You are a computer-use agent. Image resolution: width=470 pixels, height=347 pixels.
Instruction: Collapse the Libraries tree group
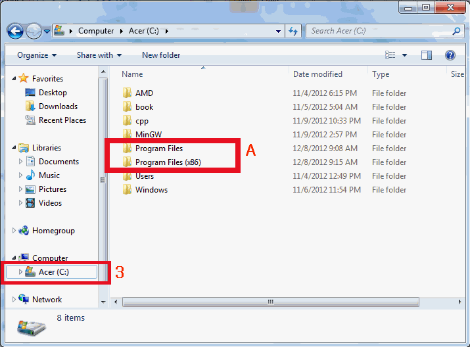coord(14,148)
